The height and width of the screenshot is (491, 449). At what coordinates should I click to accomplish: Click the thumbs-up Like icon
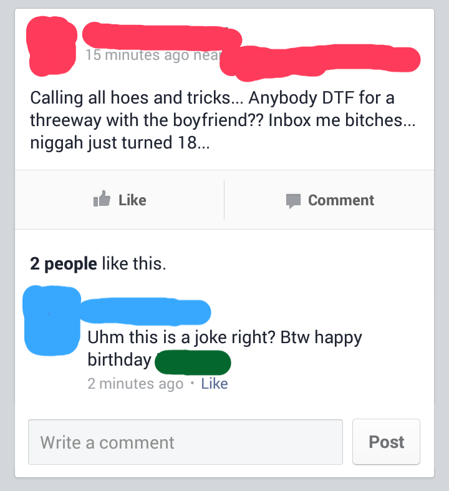click(x=102, y=199)
